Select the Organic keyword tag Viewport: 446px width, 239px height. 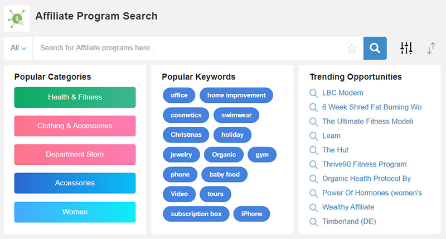[224, 155]
